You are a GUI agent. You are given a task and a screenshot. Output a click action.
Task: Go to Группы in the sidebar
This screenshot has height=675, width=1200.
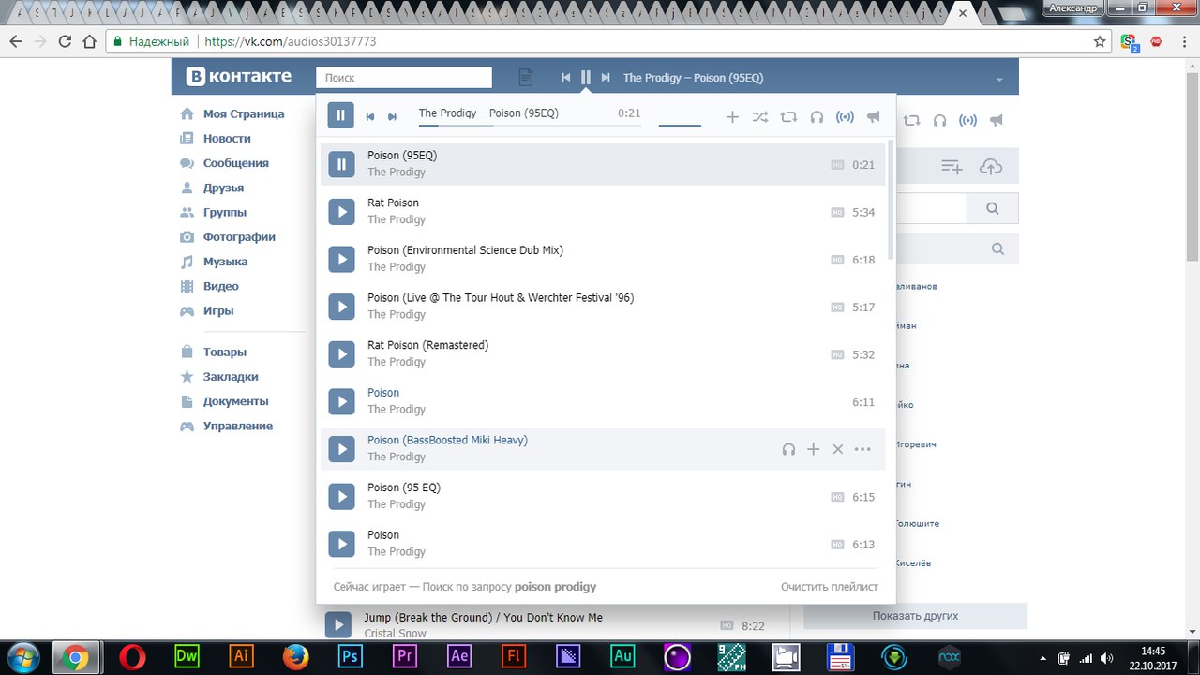point(225,212)
